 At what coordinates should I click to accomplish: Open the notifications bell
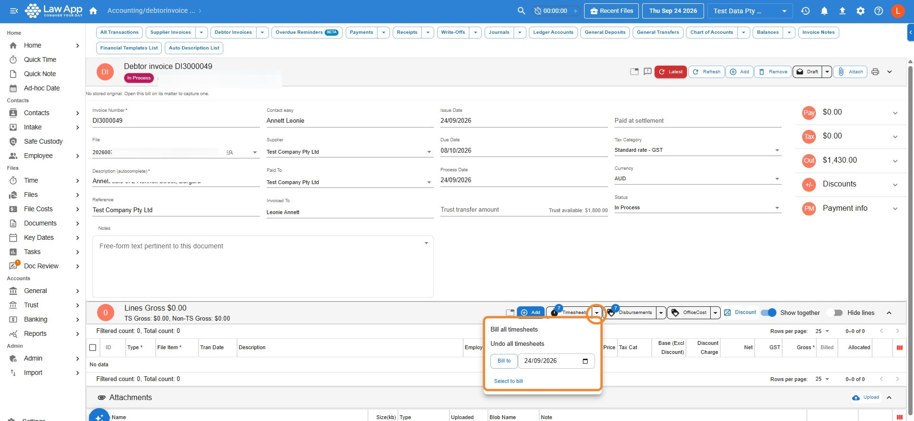tap(824, 10)
